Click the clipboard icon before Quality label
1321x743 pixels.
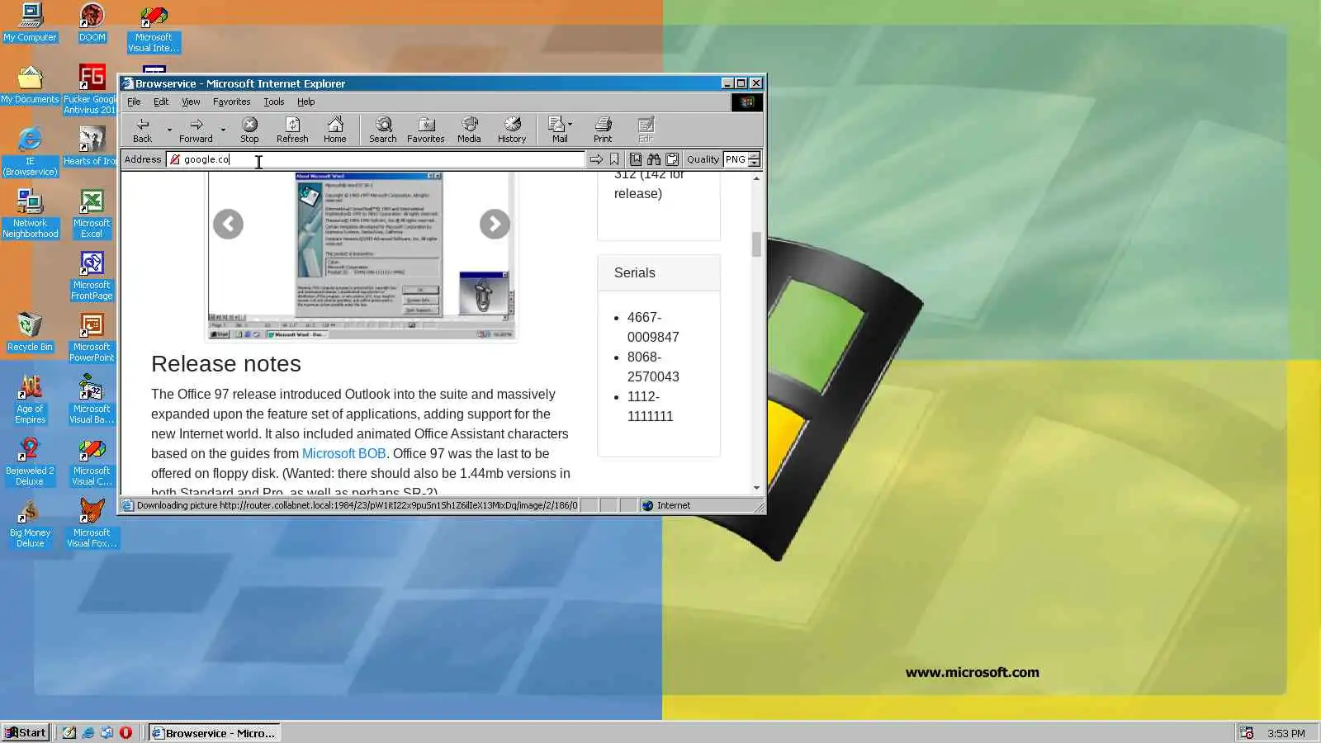pyautogui.click(x=672, y=159)
